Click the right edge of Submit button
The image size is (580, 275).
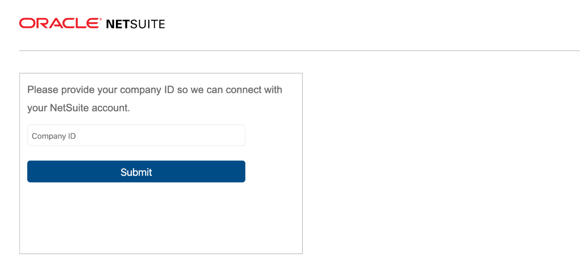pyautogui.click(x=243, y=172)
